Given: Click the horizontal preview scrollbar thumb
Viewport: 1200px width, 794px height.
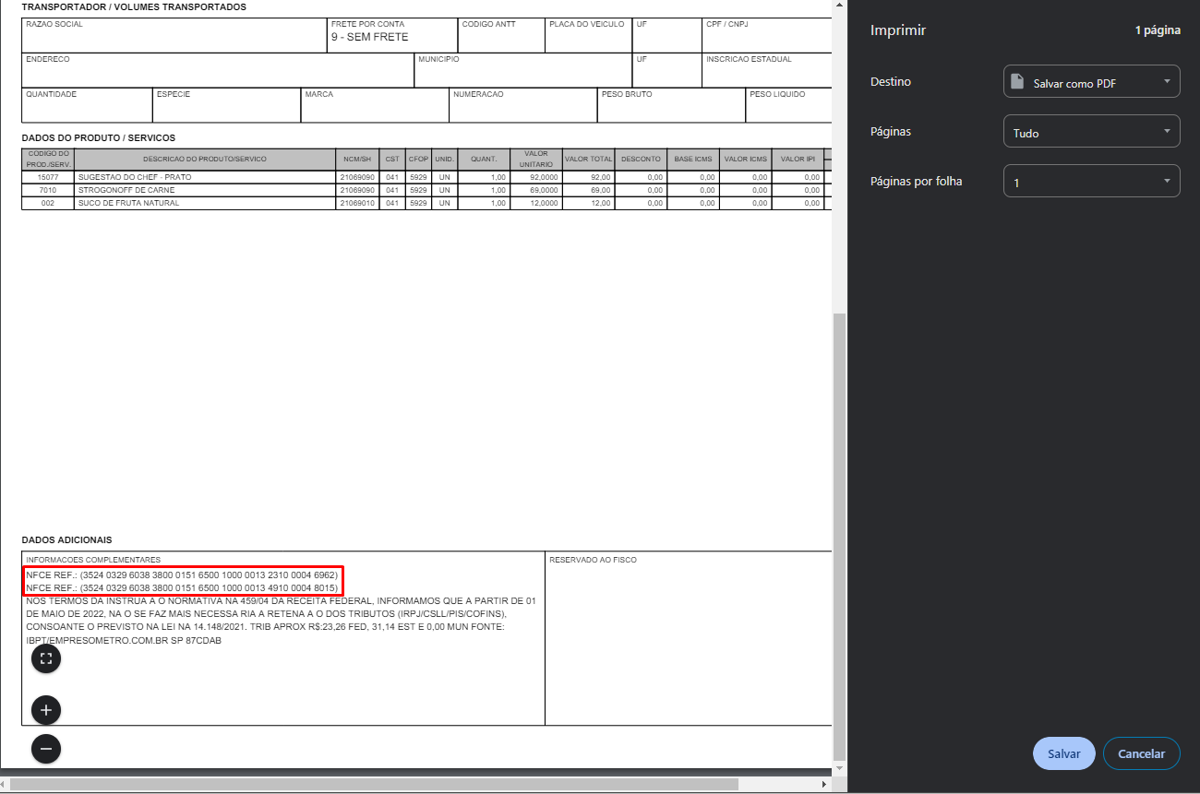Looking at the screenshot, I should [374, 785].
